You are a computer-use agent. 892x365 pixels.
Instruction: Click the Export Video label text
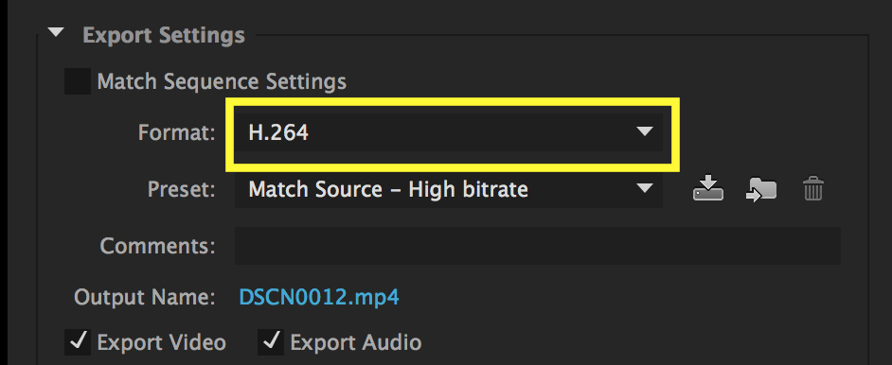pos(162,342)
